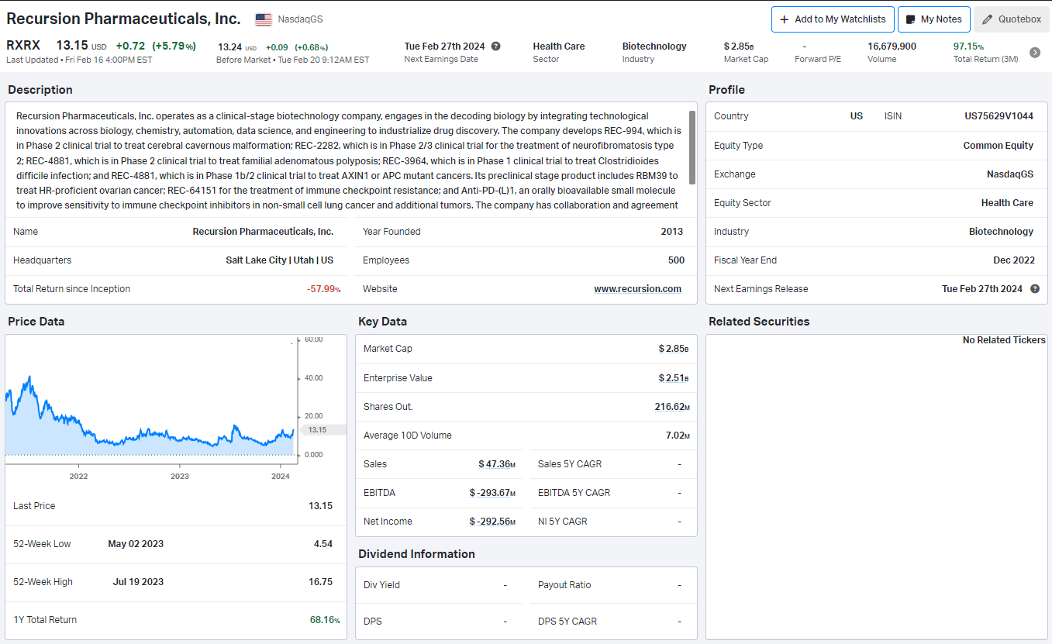Click the Sales value $47.36M
Viewport: 1052px width, 644px height.
click(497, 464)
